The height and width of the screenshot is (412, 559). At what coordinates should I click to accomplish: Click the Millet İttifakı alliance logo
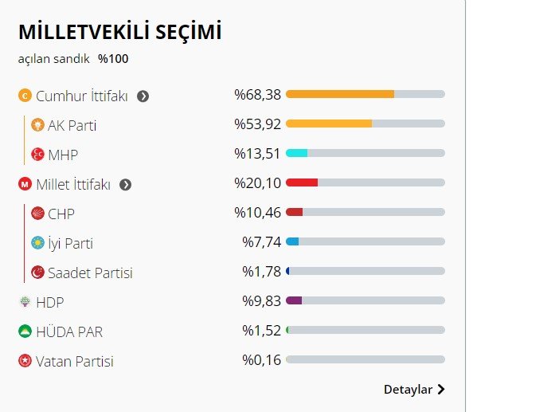point(25,185)
